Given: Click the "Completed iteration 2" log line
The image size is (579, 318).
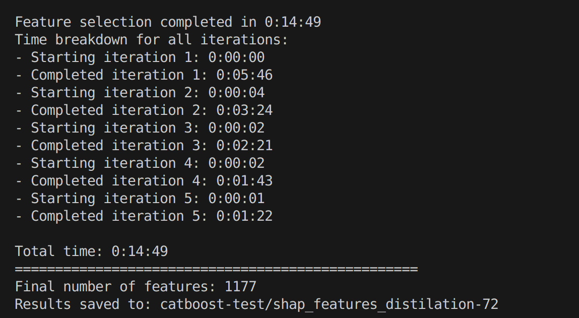Looking at the screenshot, I should (144, 110).
